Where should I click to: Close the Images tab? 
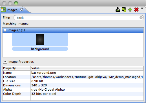click(x=21, y=10)
